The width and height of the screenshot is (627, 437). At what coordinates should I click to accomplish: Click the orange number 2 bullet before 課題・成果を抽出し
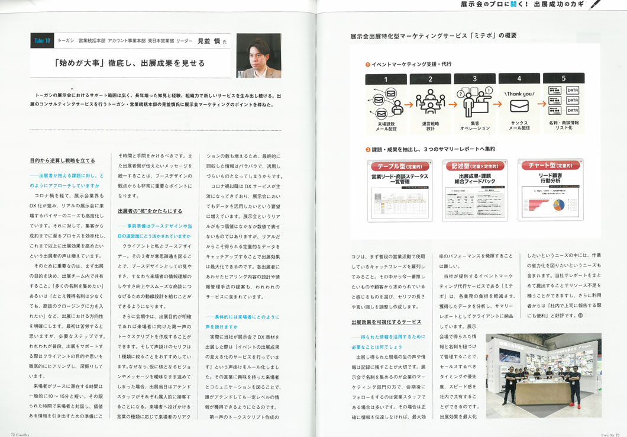[x=368, y=150]
